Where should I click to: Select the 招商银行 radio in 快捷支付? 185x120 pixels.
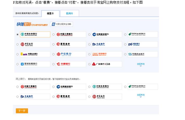point(54,44)
